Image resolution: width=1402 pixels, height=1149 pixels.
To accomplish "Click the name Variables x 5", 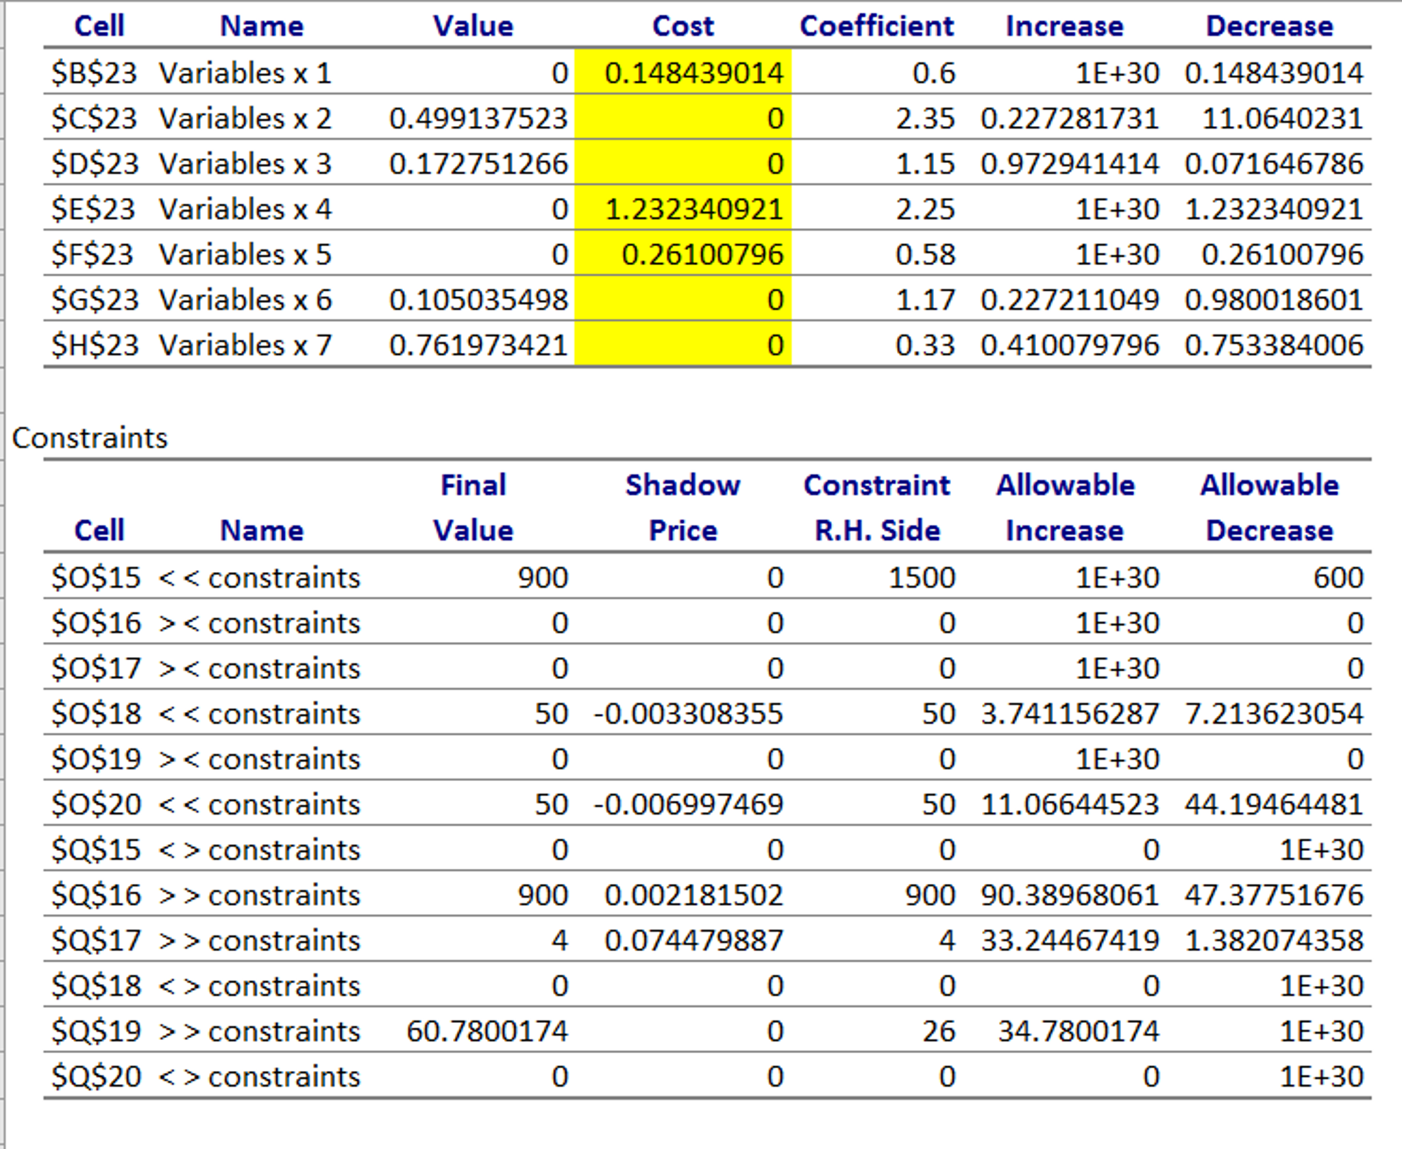I will (245, 255).
